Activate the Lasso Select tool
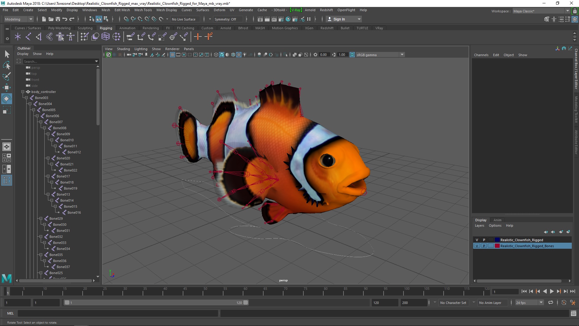This screenshot has height=326, width=579. tap(7, 66)
